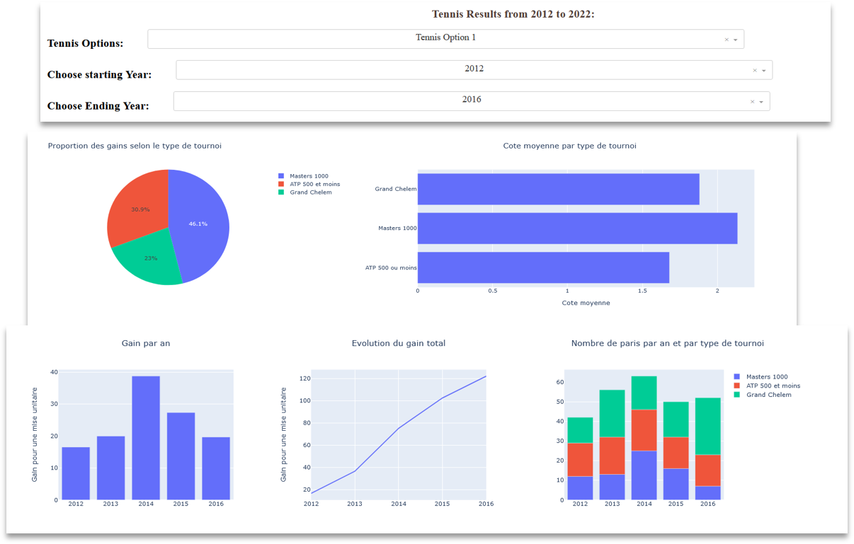
Task: Clear the starting year value 2012
Action: (x=755, y=71)
